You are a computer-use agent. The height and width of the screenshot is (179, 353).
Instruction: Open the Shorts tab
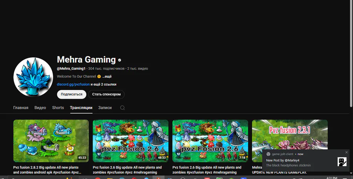tap(58, 107)
